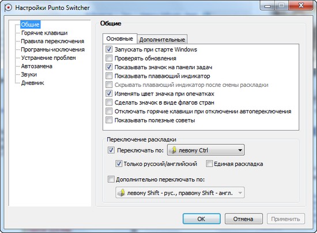Click the 'Общие' panel heading
The height and width of the screenshot is (233, 317).
coord(111,24)
